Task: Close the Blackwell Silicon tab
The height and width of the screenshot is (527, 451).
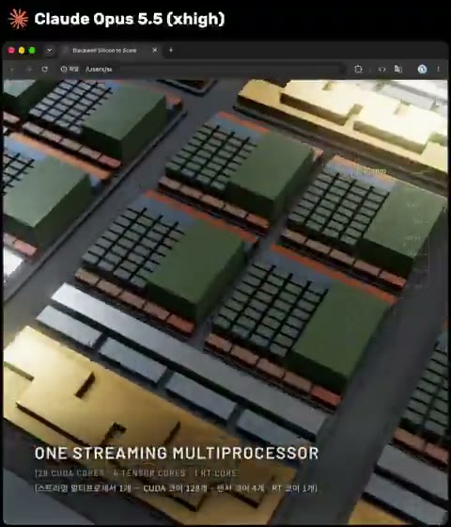Action: point(154,50)
